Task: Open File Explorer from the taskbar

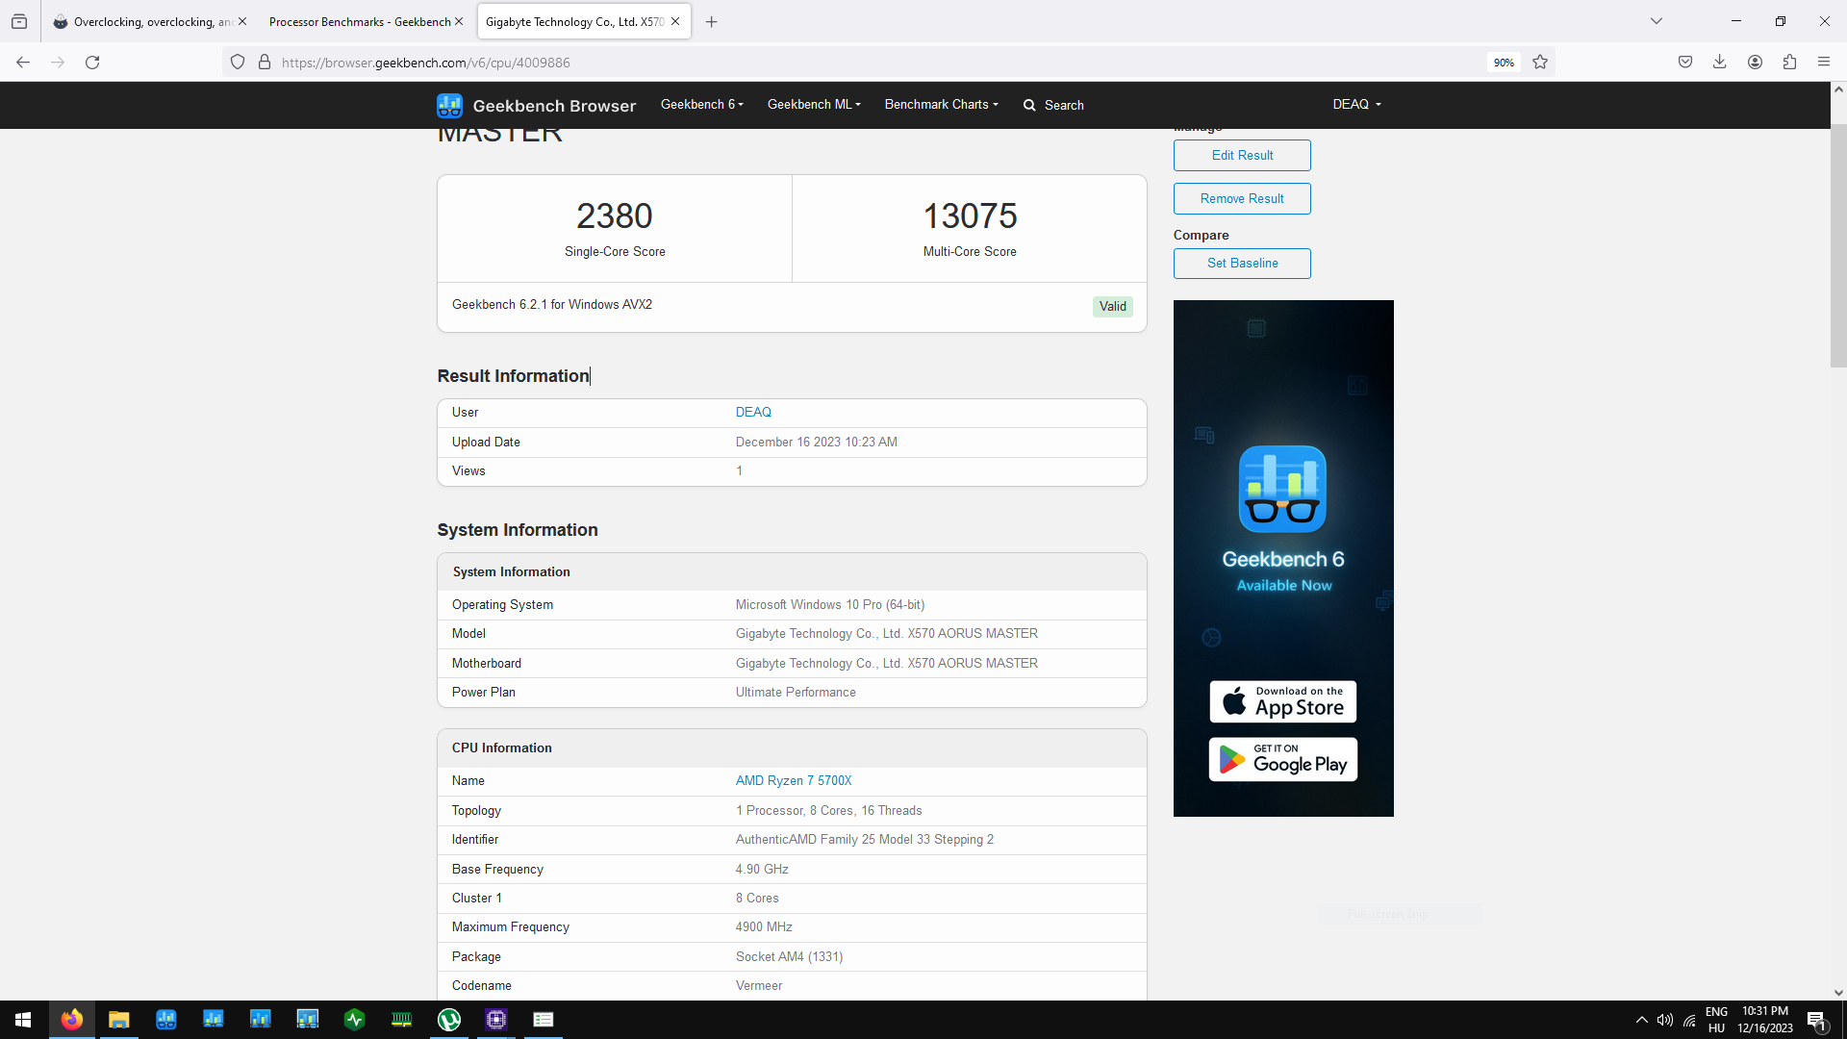Action: coord(119,1020)
